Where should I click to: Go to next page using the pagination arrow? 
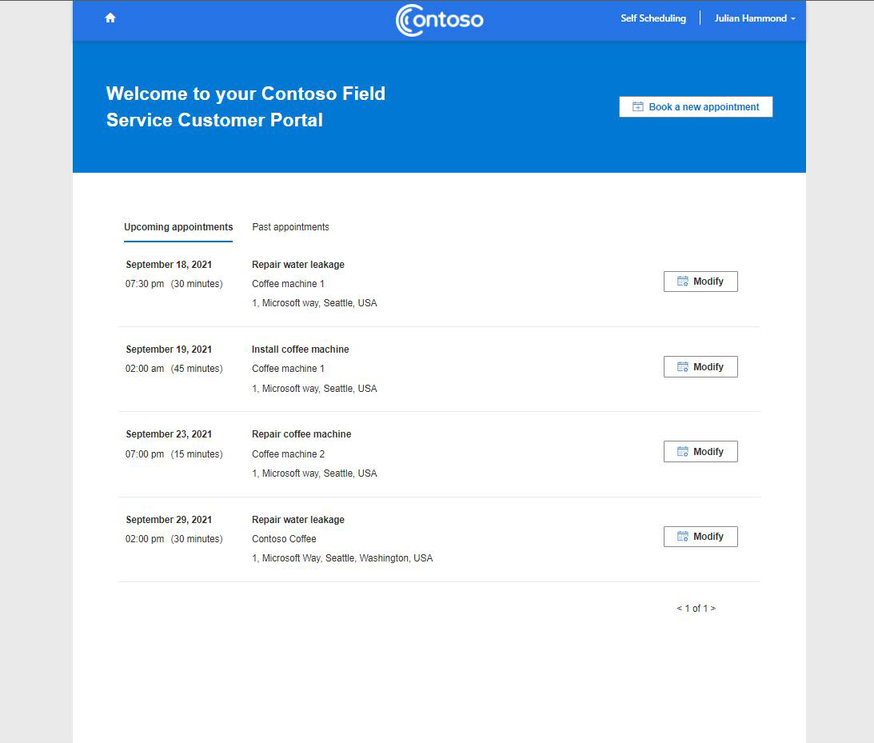[x=713, y=608]
